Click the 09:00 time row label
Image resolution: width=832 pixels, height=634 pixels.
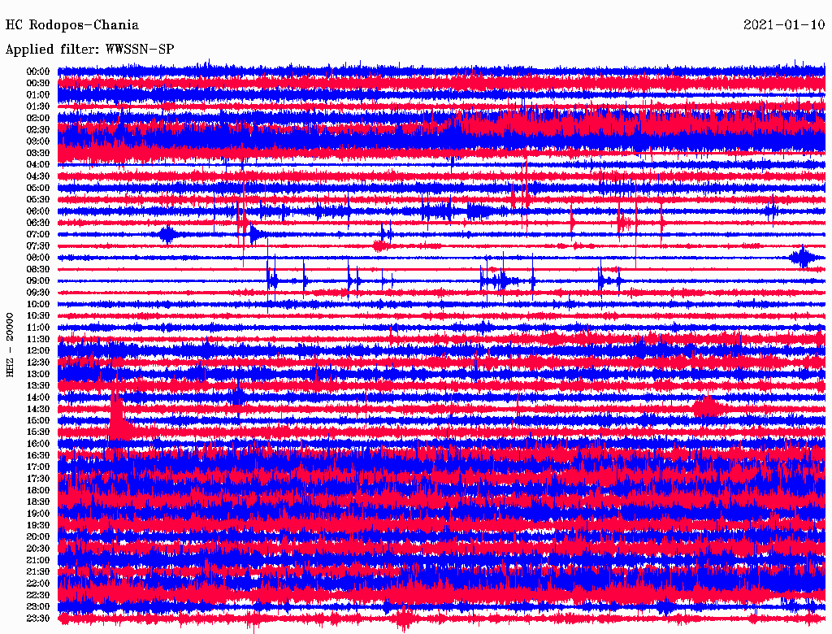click(38, 280)
